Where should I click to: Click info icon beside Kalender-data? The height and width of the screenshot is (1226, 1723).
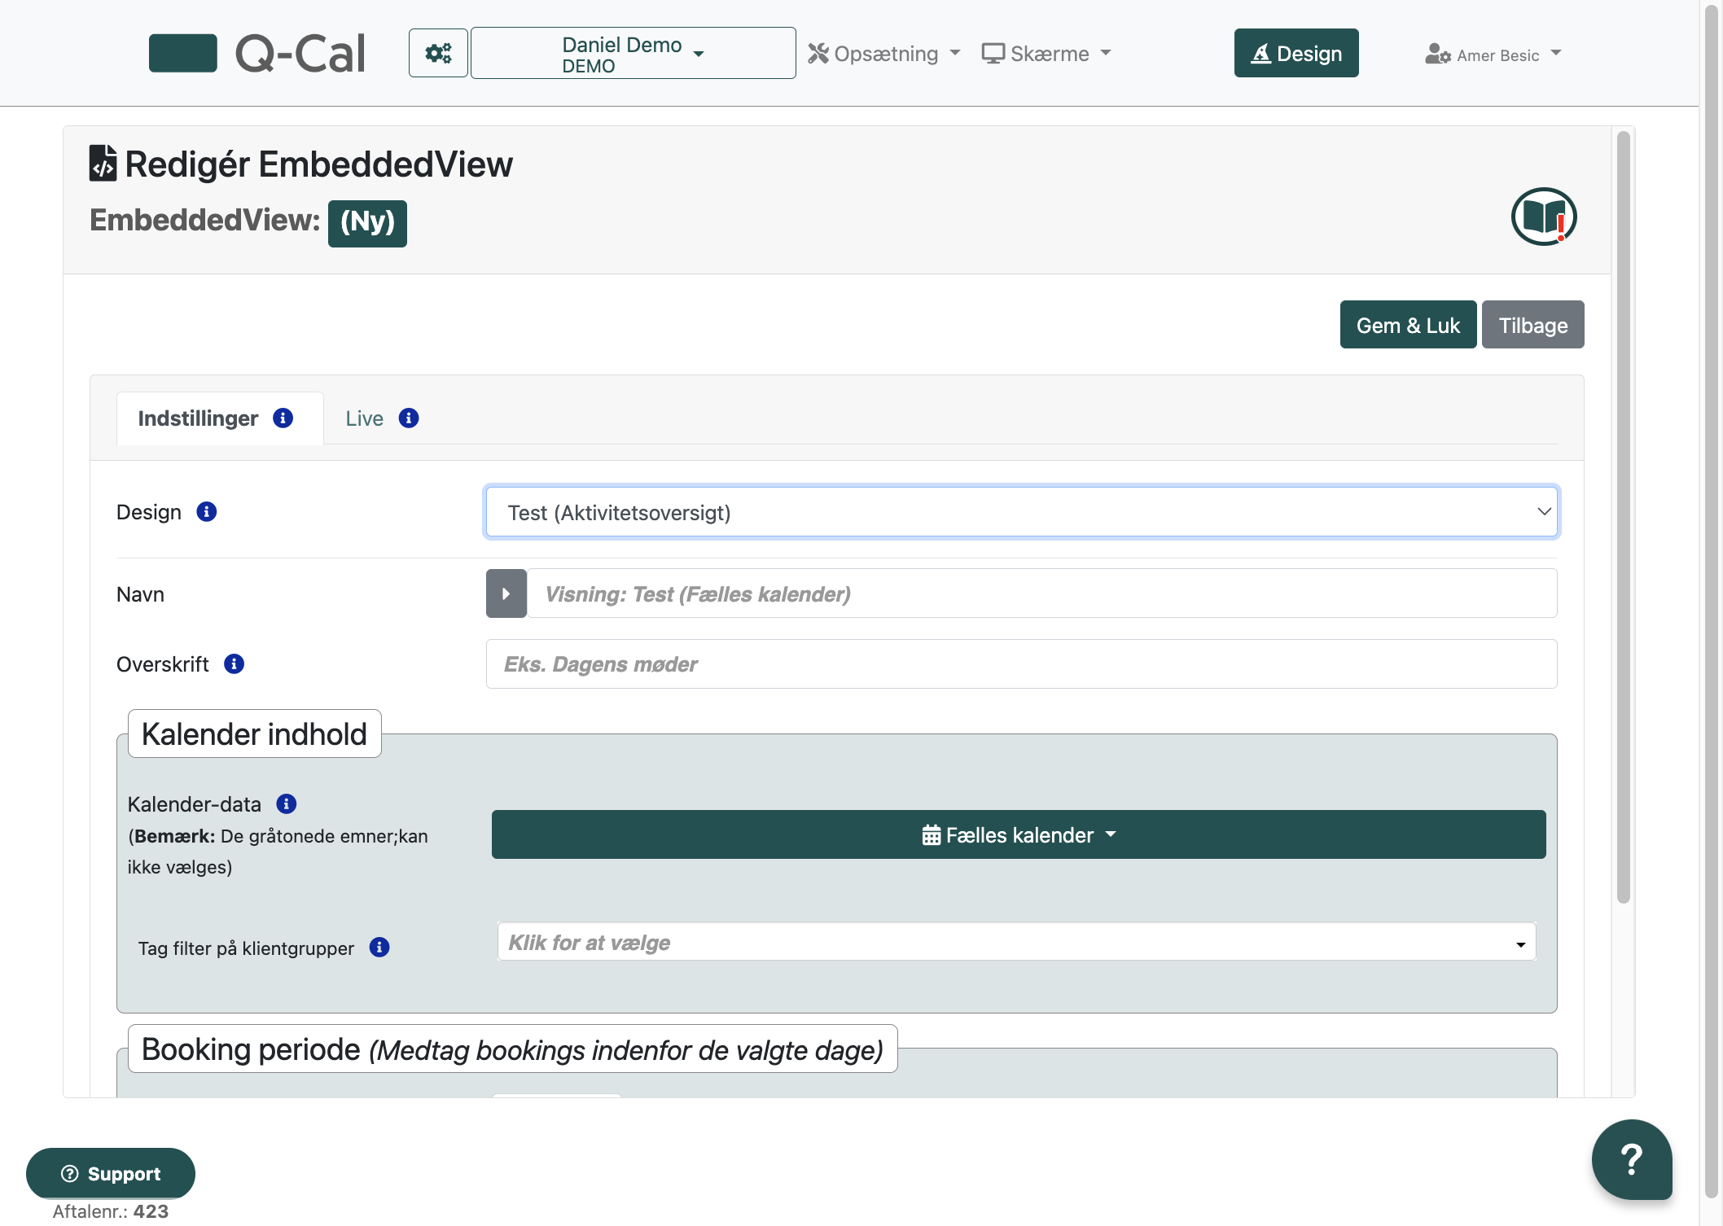pos(287,803)
